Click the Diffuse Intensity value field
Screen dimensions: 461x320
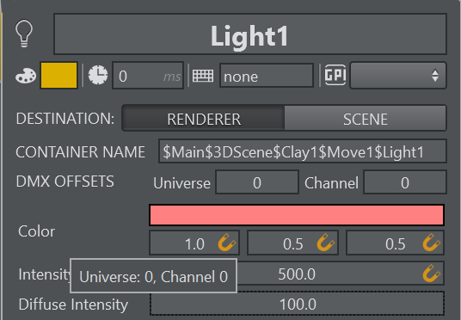[x=298, y=304]
